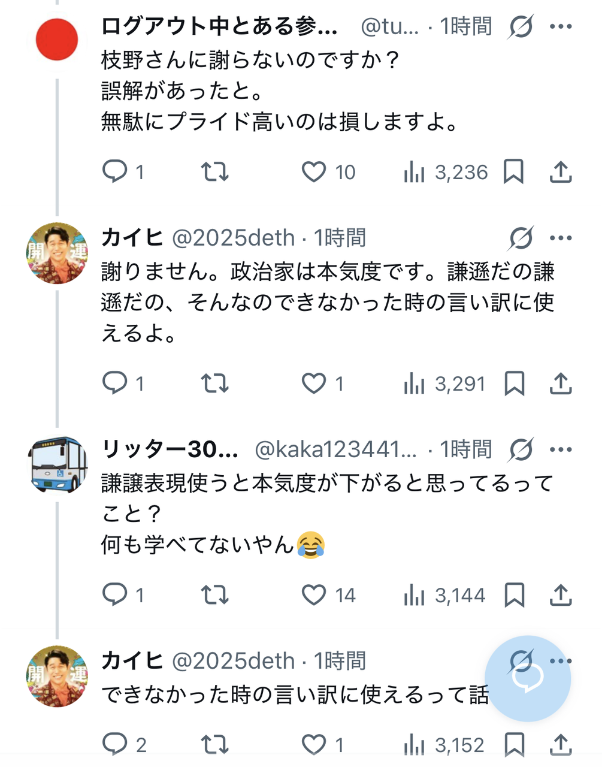
Task: Open the red circle avatar profile
Action: [58, 39]
